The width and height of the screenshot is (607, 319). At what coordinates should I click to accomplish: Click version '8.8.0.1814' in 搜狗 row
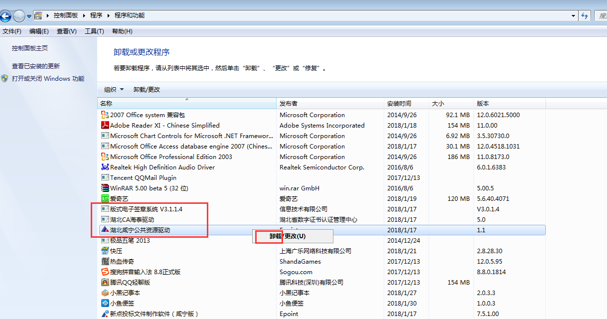pos(491,272)
